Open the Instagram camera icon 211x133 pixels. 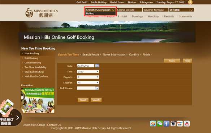[173, 124]
